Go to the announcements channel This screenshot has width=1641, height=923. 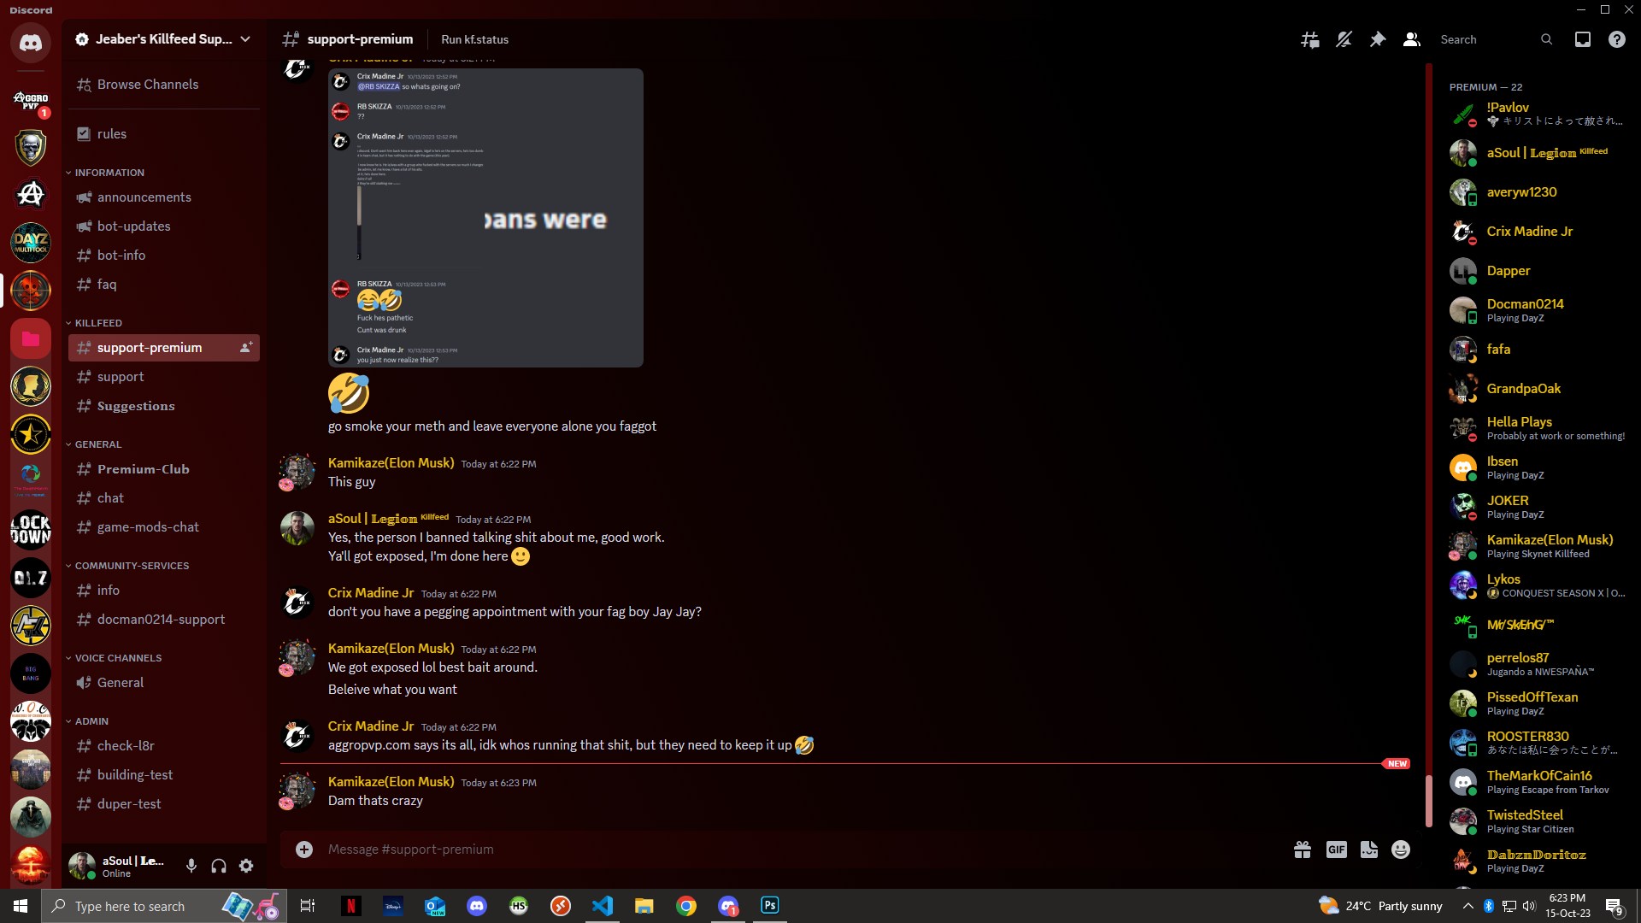164,197
